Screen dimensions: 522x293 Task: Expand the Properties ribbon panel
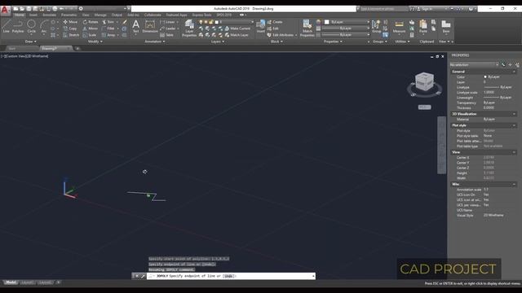[x=333, y=42]
